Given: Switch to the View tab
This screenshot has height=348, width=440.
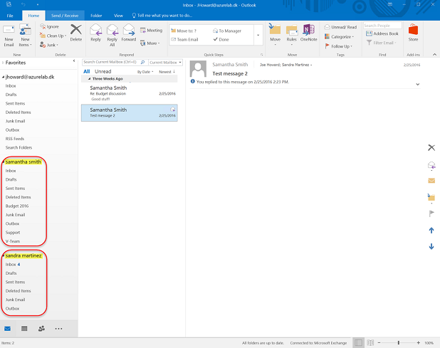Looking at the screenshot, I should (118, 16).
